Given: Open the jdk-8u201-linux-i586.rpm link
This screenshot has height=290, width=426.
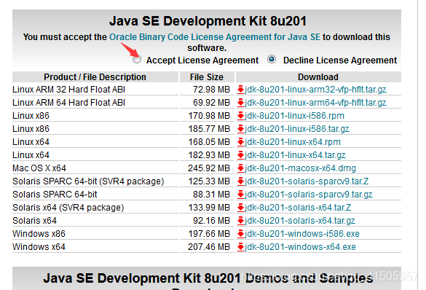Looking at the screenshot, I should click(x=294, y=116).
